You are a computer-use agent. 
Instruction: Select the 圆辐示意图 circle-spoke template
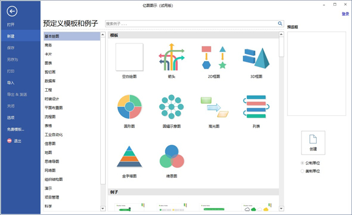tap(171, 107)
